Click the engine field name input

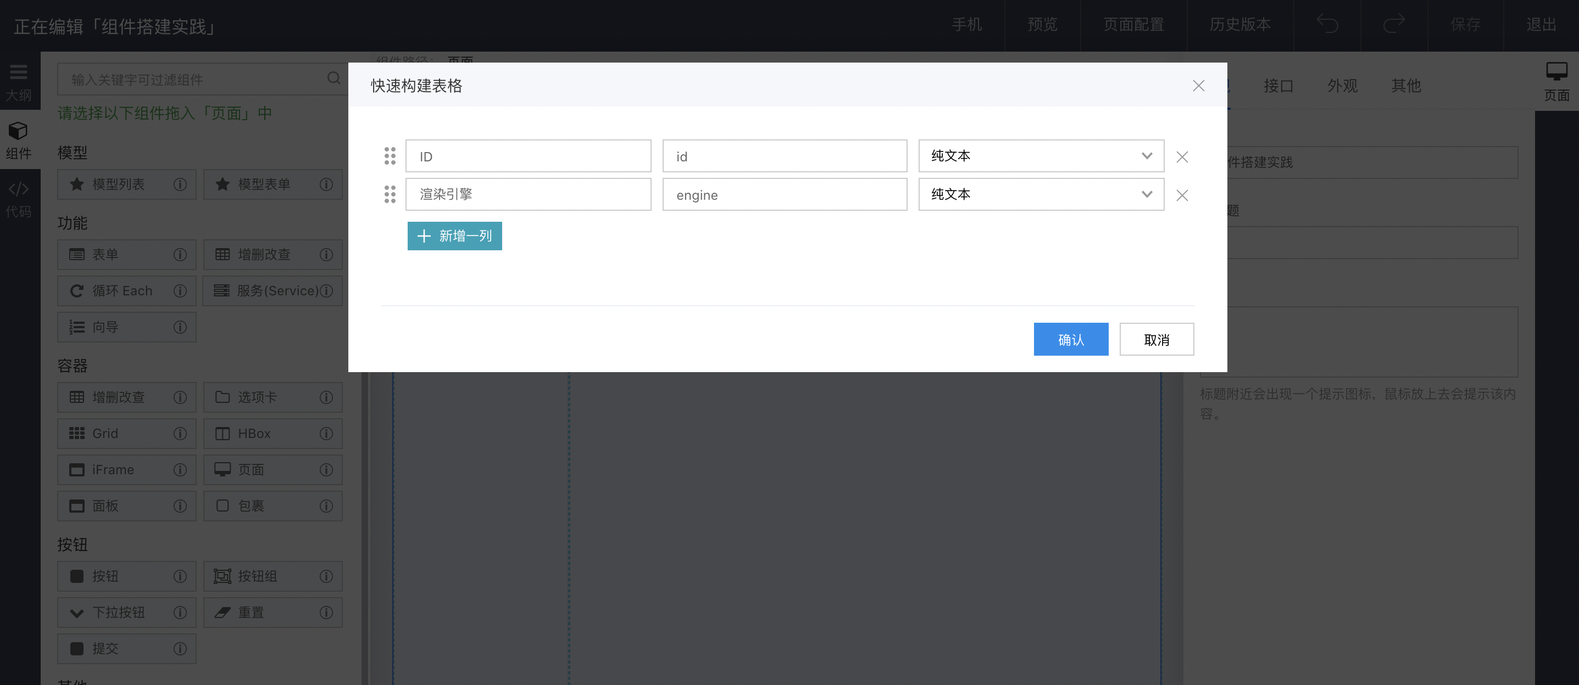coord(785,194)
